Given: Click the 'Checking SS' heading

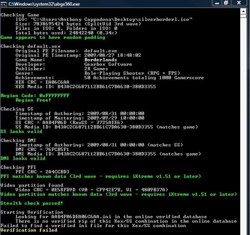Looking at the screenshot, I should point(17,109).
